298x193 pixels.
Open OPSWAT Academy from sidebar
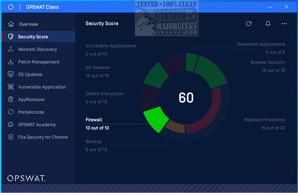pos(39,124)
